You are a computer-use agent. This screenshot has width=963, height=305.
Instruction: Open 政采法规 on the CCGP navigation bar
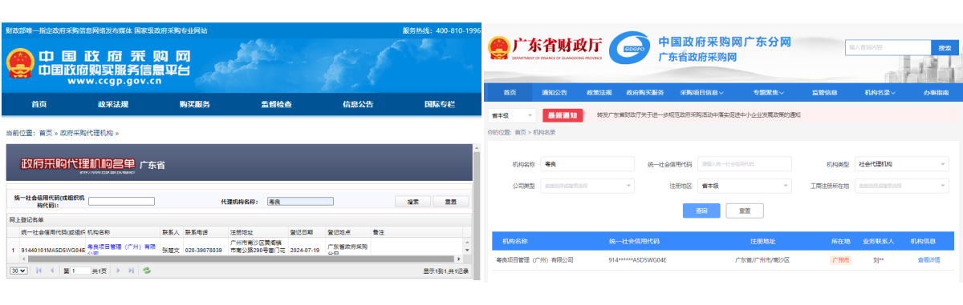pos(113,105)
